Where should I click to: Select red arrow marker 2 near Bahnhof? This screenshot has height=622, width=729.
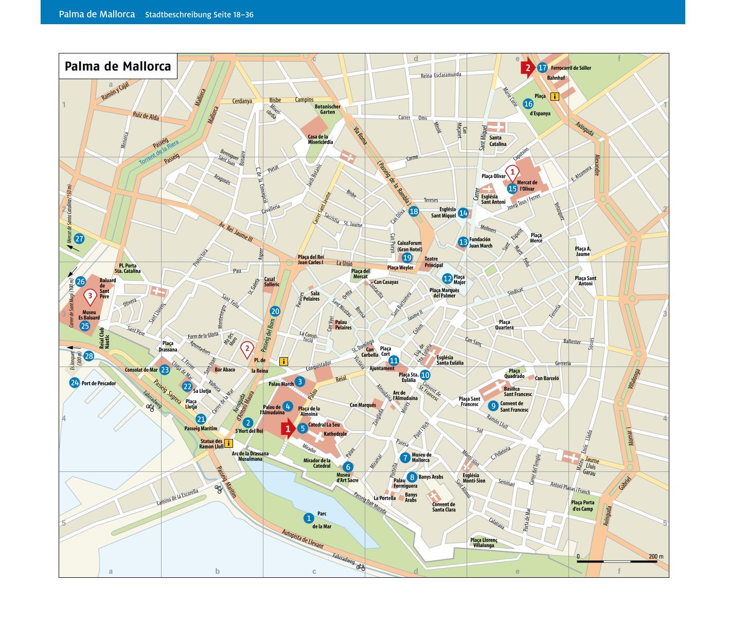527,68
